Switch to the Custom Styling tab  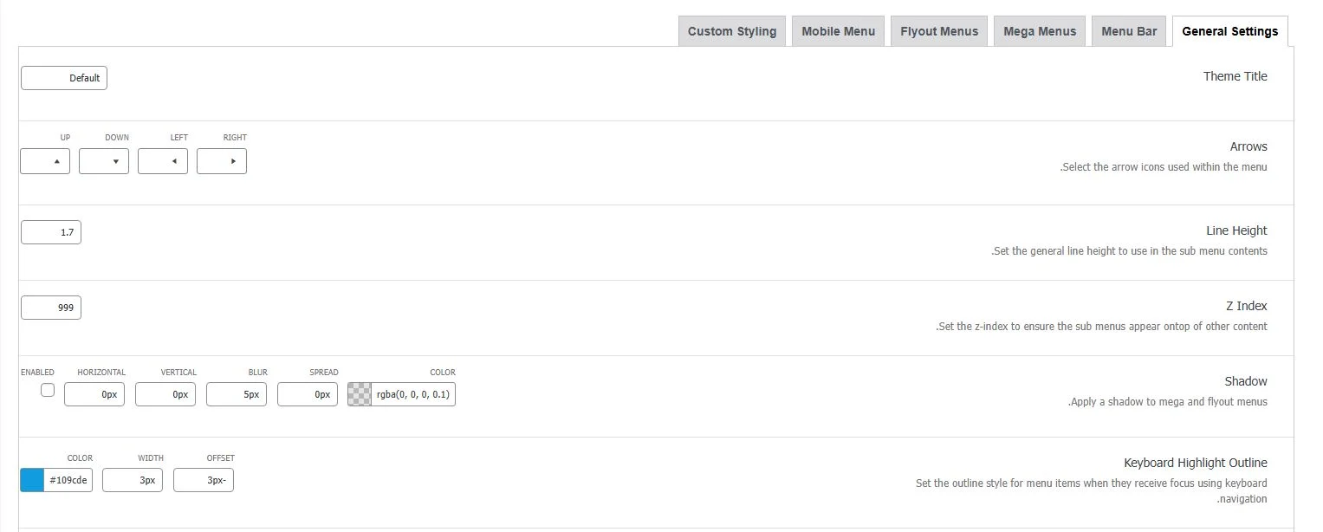(x=732, y=31)
